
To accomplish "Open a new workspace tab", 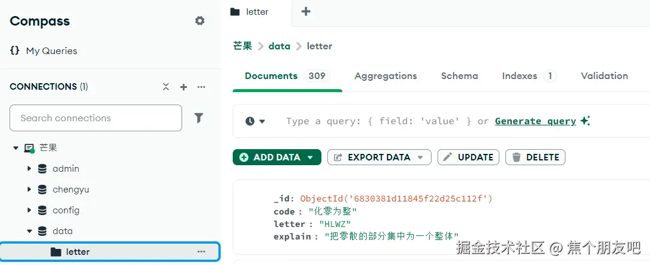I will click(x=306, y=12).
